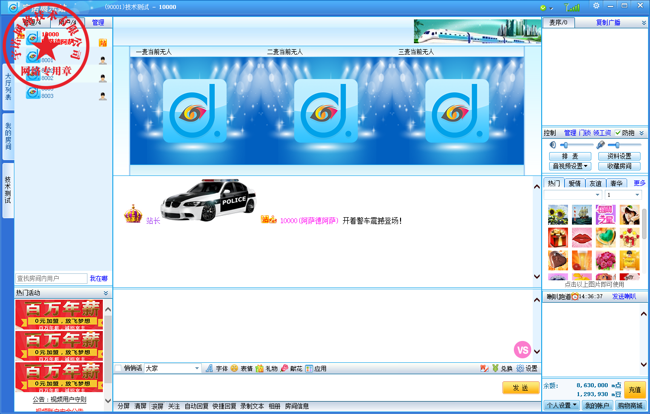The width and height of the screenshot is (650, 414).
Task: Switch to the 热门 gift tab
Action: point(554,183)
